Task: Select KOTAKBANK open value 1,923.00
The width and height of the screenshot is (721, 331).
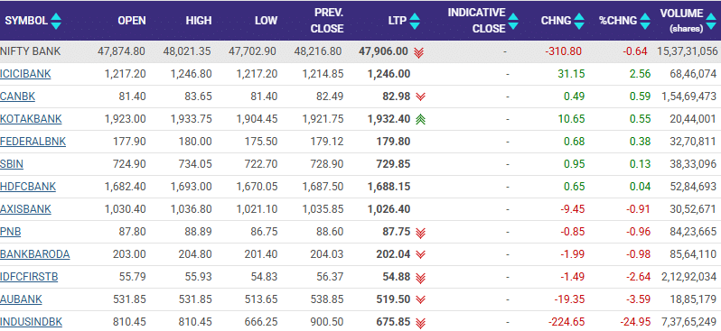Action: (125, 119)
